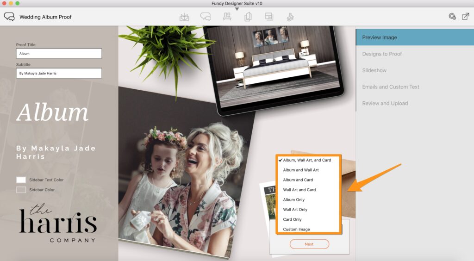Open the stamp export toolbar icon

point(290,17)
